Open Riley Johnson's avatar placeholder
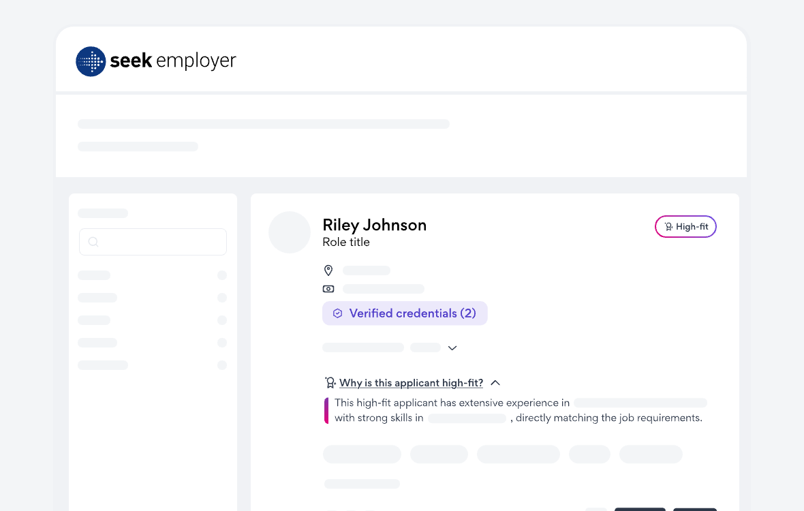Image resolution: width=804 pixels, height=511 pixels. 290,232
